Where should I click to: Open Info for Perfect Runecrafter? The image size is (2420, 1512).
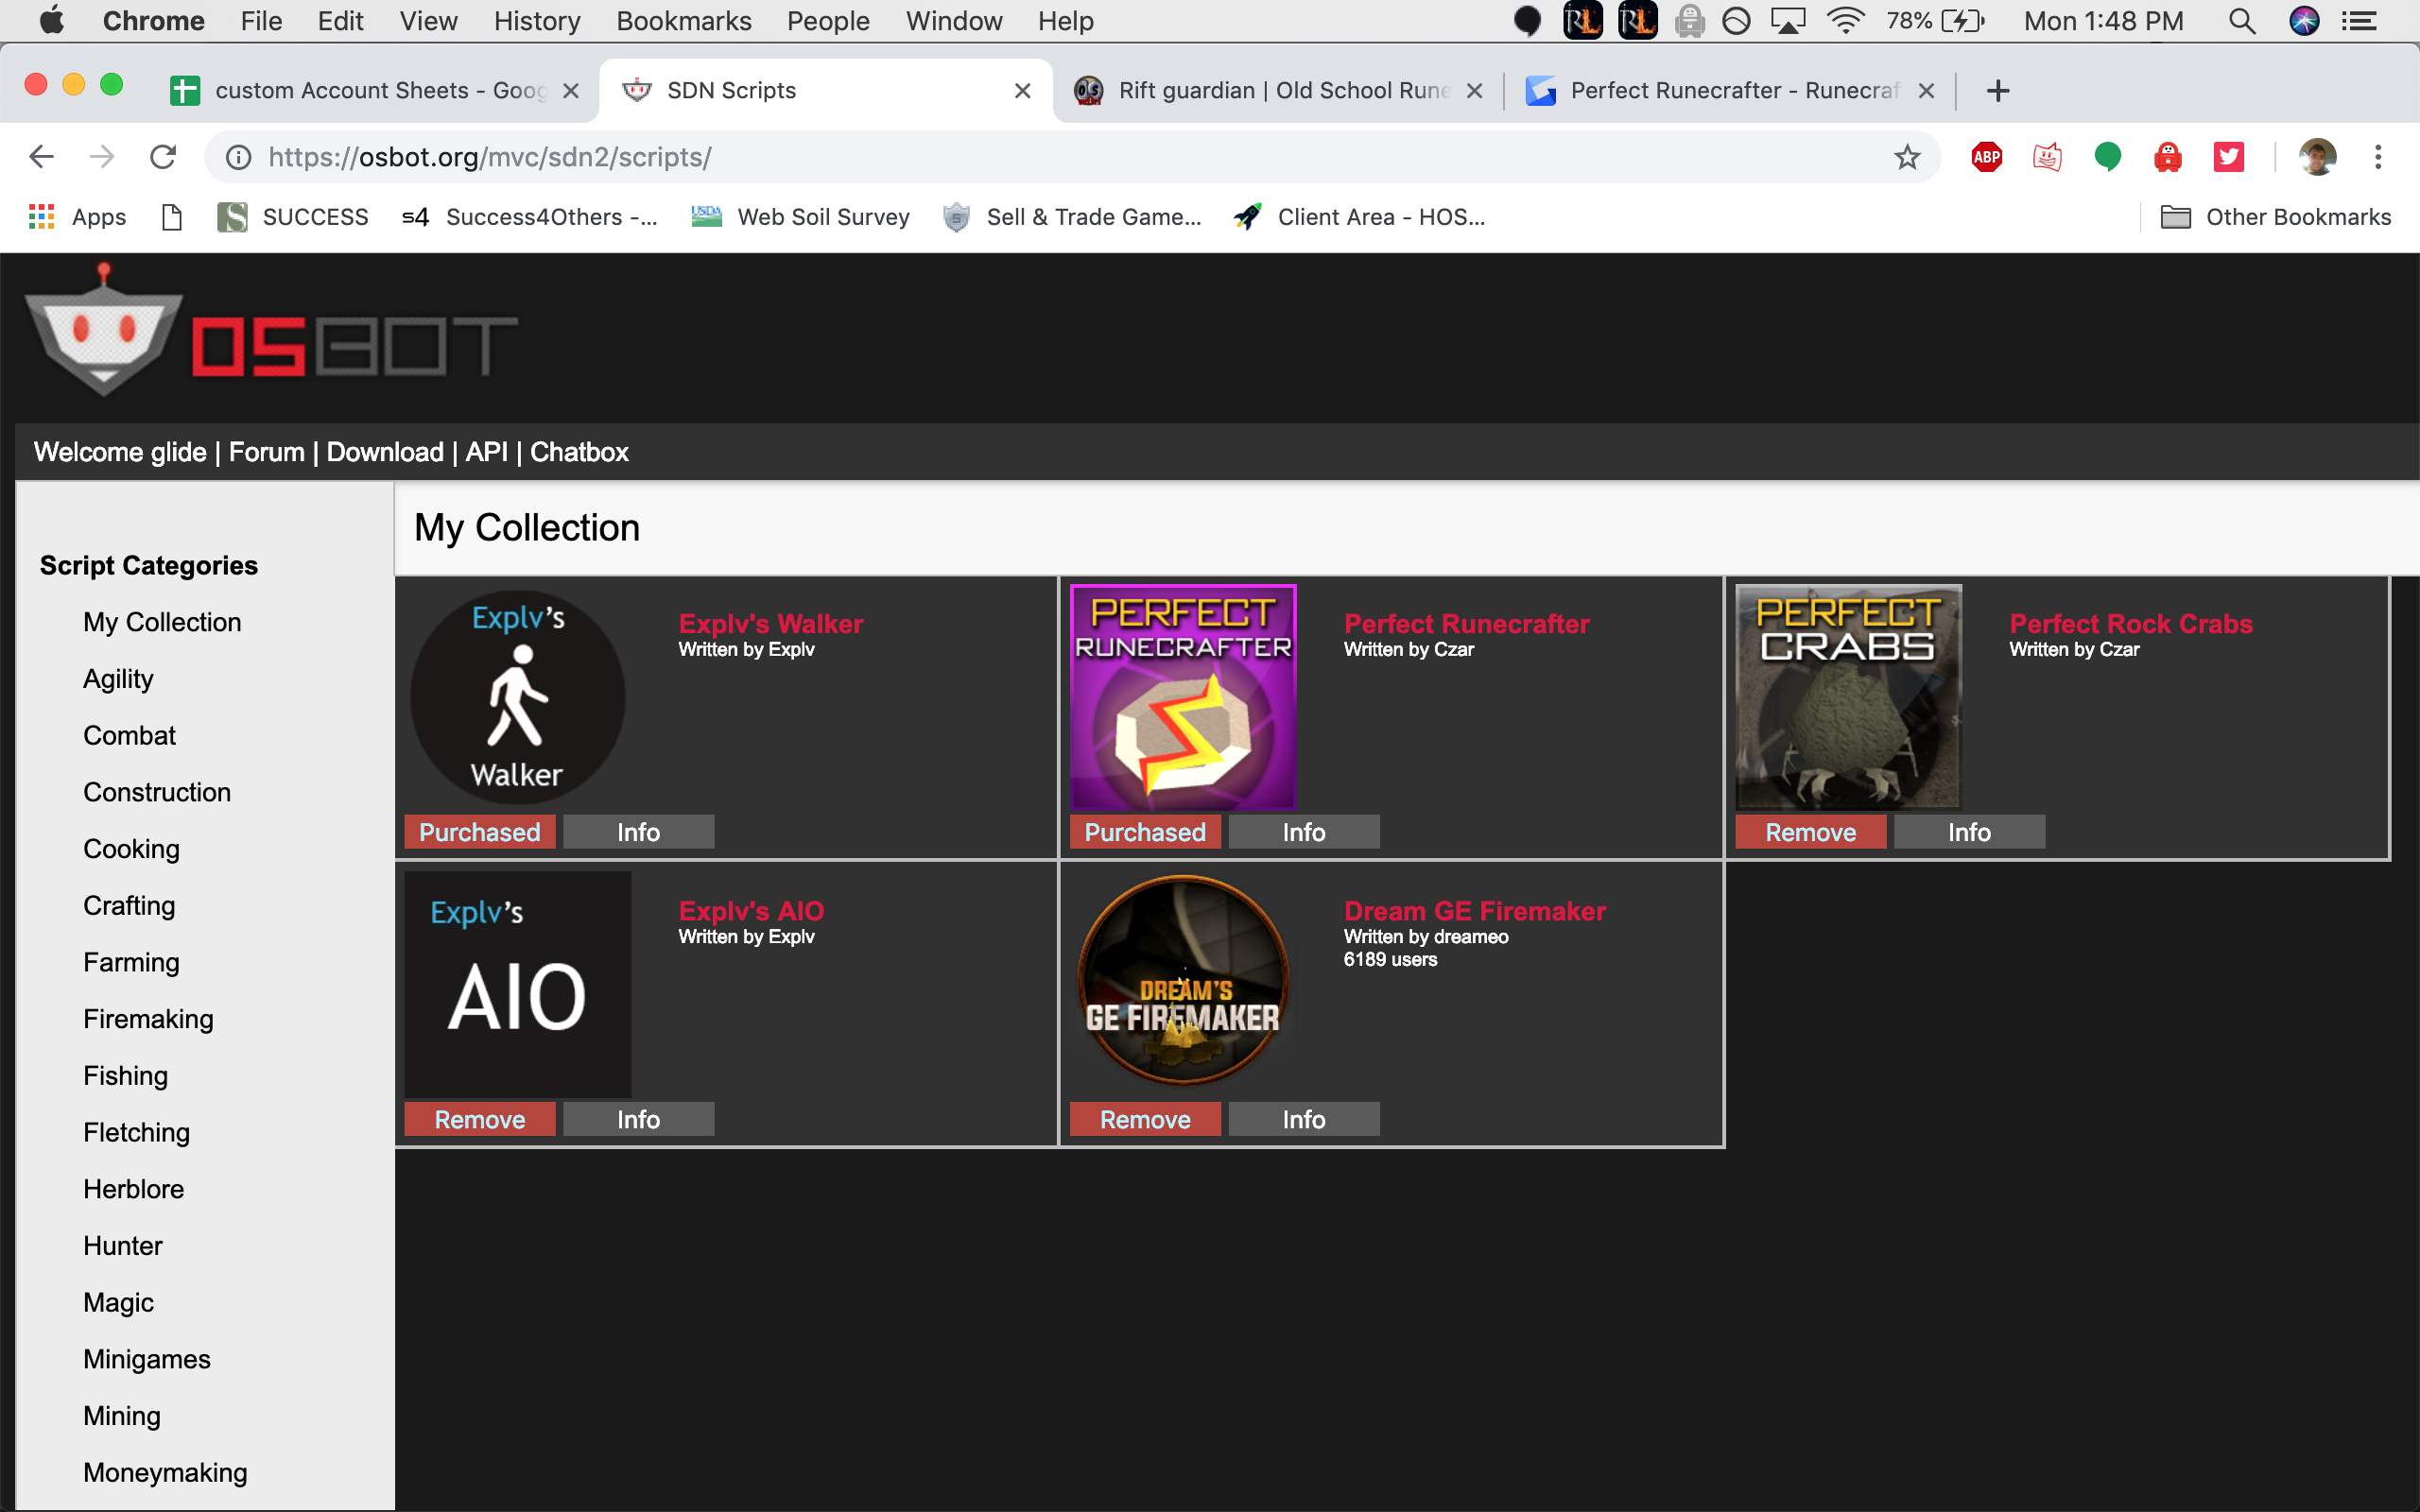1303,832
